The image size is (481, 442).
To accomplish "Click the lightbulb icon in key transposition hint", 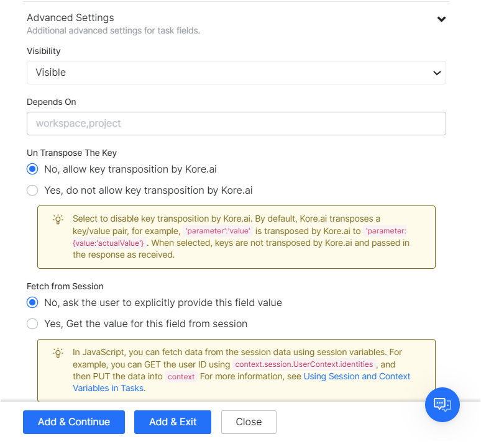I will tap(58, 219).
